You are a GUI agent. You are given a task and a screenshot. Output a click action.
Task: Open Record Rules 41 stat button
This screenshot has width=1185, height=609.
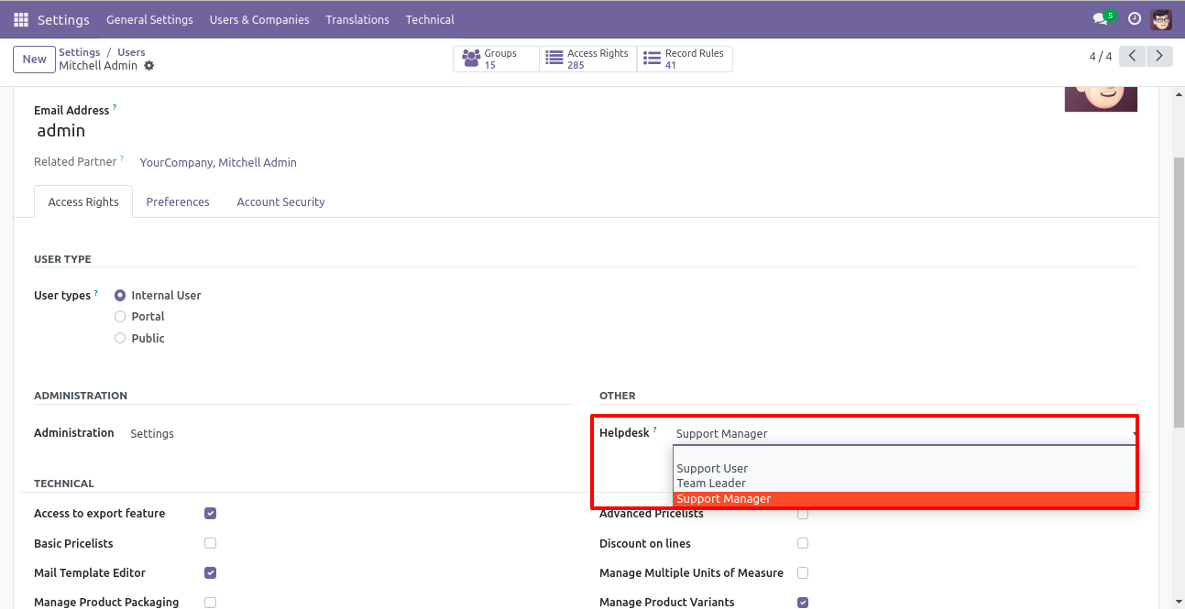(x=685, y=59)
